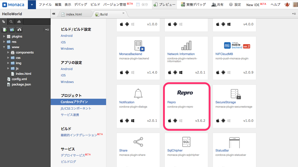Open Windows under アプリの設定
The image size is (298, 167).
(x=67, y=82)
